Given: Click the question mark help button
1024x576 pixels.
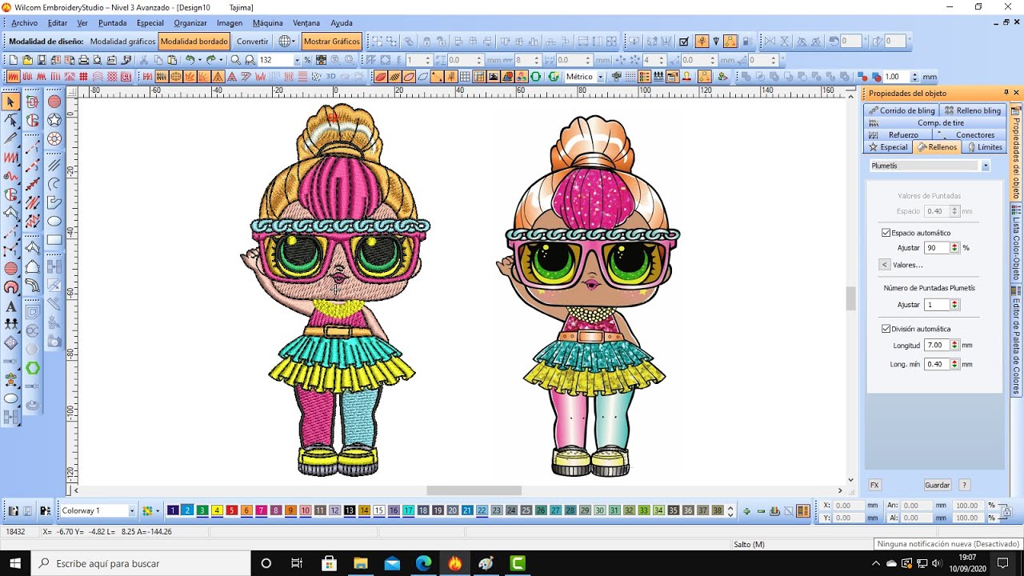Looking at the screenshot, I should [x=965, y=485].
